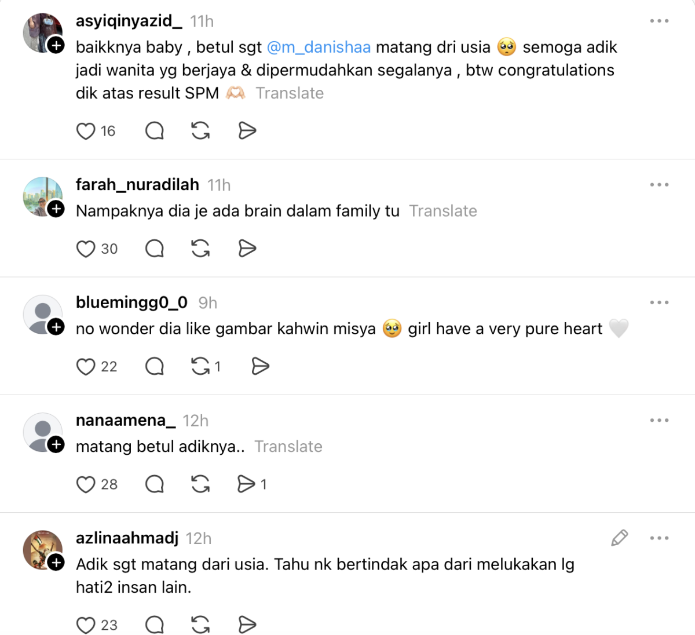Like farah_nuradilah's comment

pos(86,249)
